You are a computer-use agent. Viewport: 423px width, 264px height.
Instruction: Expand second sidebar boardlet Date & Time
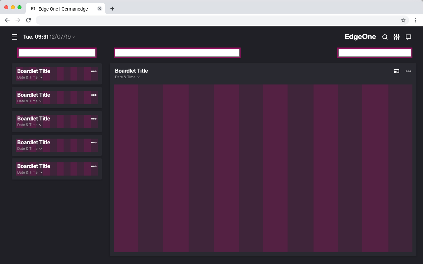pos(41,101)
